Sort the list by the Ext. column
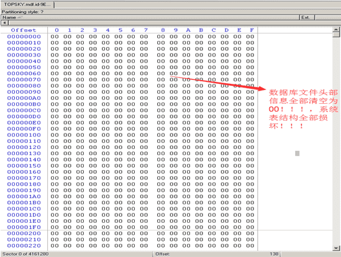 [x=307, y=17]
